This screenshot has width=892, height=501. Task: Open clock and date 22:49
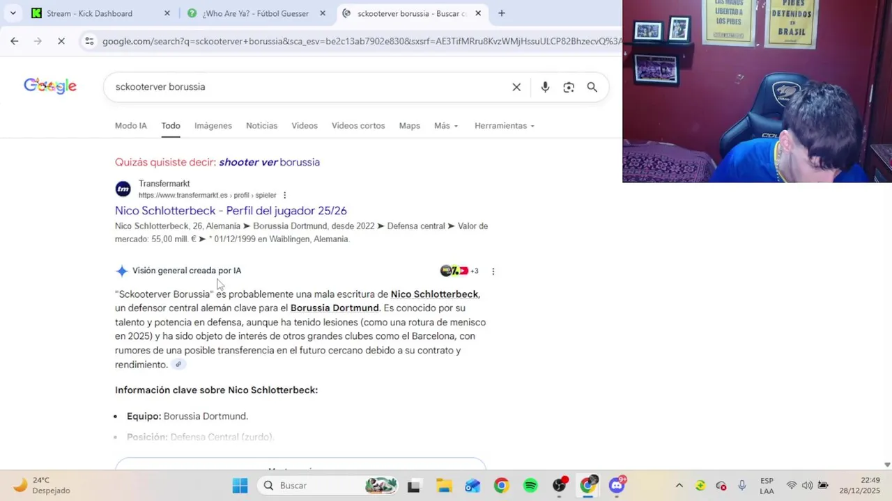point(860,486)
